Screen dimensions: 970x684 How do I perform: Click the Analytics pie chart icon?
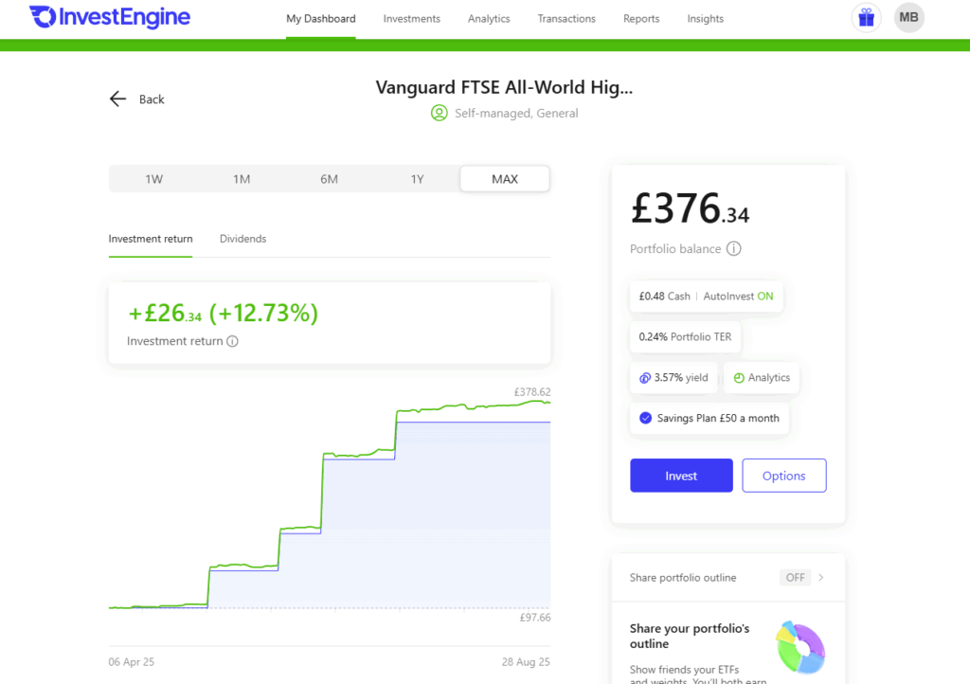[739, 378]
